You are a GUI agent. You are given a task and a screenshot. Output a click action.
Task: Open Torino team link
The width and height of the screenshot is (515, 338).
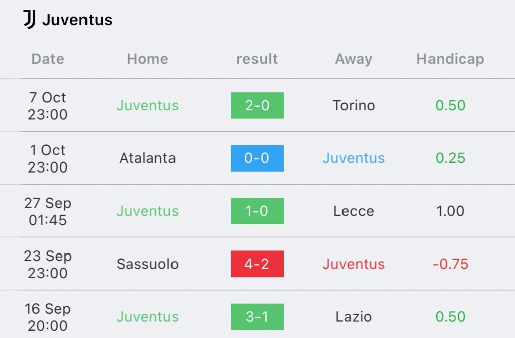click(x=354, y=106)
